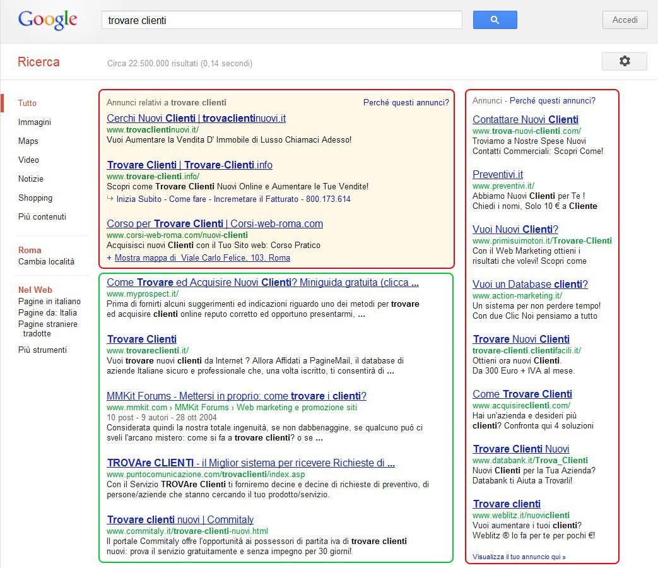Select the Tutto filter in sidebar
Viewport: 658px width, 568px height.
coord(27,103)
